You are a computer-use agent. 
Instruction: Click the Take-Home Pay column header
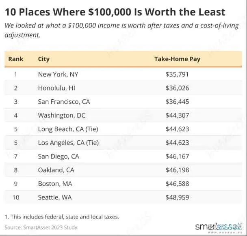click(177, 59)
